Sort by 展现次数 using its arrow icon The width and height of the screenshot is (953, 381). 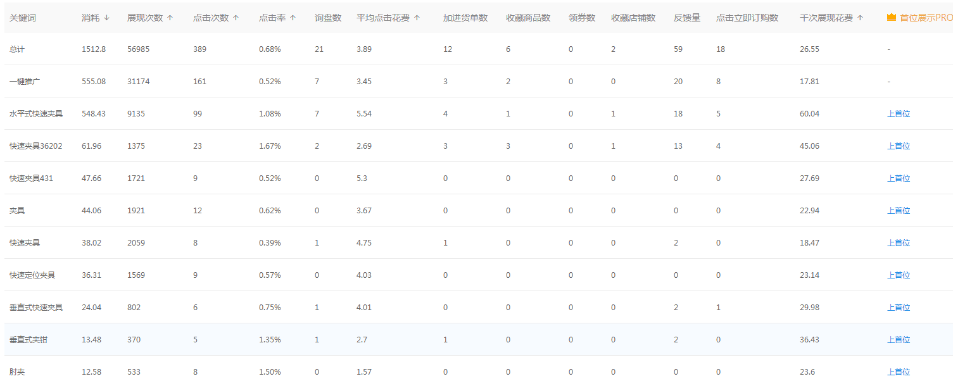tap(170, 18)
